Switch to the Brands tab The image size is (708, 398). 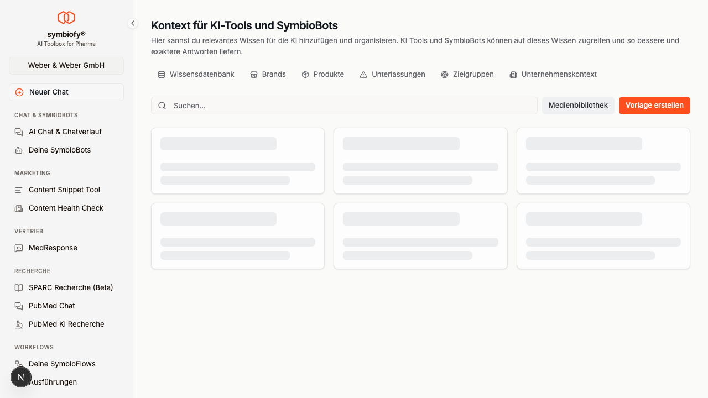pos(268,75)
